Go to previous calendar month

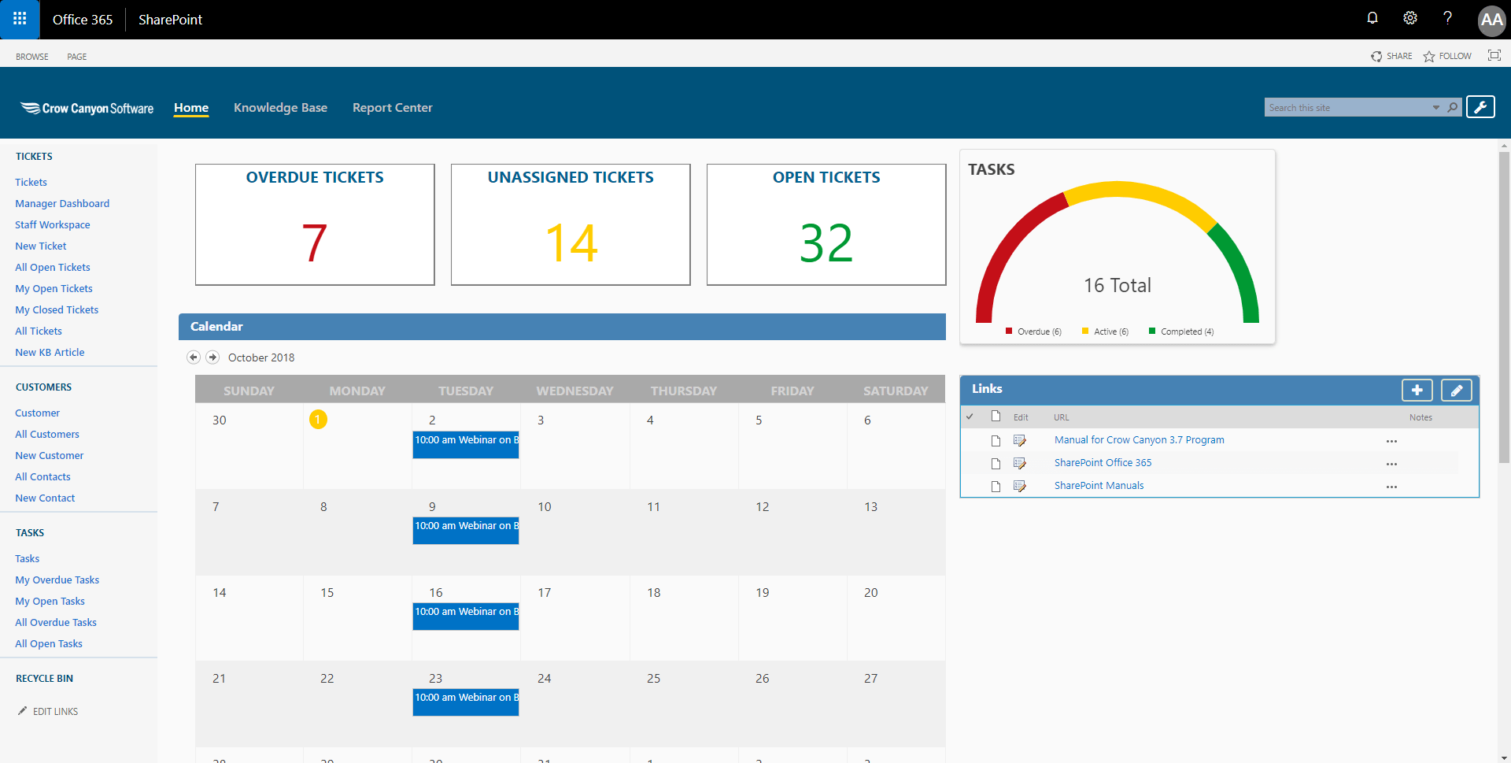[194, 357]
